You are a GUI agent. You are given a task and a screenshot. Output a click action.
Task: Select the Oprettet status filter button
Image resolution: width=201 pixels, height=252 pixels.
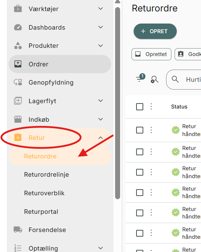(151, 54)
